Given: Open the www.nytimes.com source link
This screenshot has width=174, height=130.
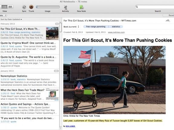Looking at the screenshot, I should 116,32.
